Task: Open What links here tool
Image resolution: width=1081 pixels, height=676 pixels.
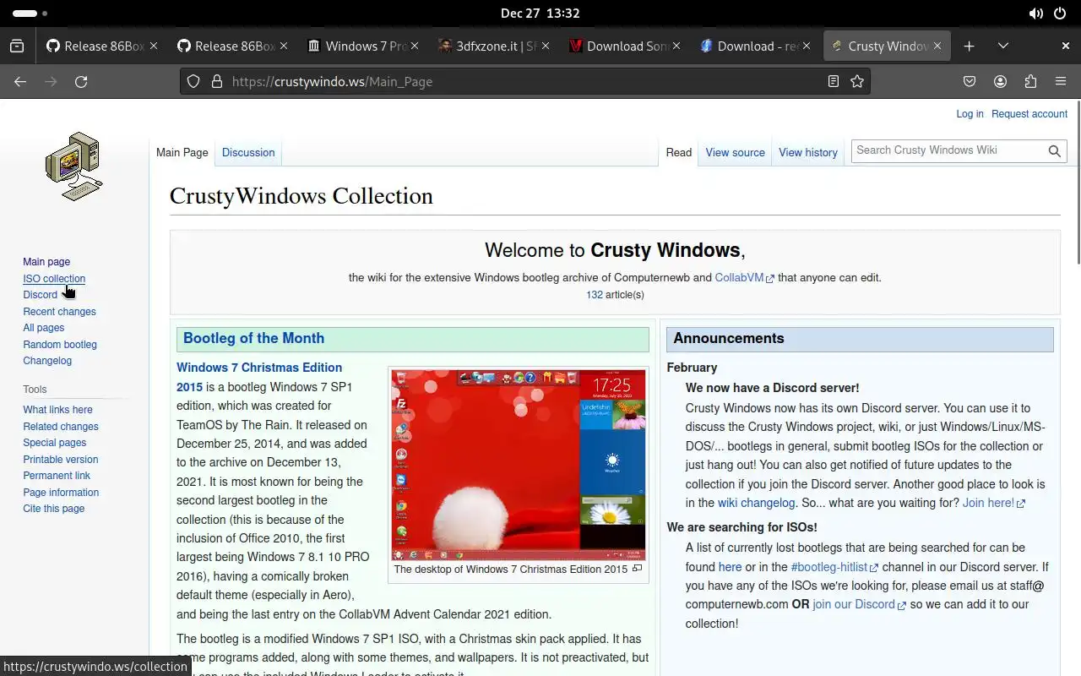Action: [57, 410]
